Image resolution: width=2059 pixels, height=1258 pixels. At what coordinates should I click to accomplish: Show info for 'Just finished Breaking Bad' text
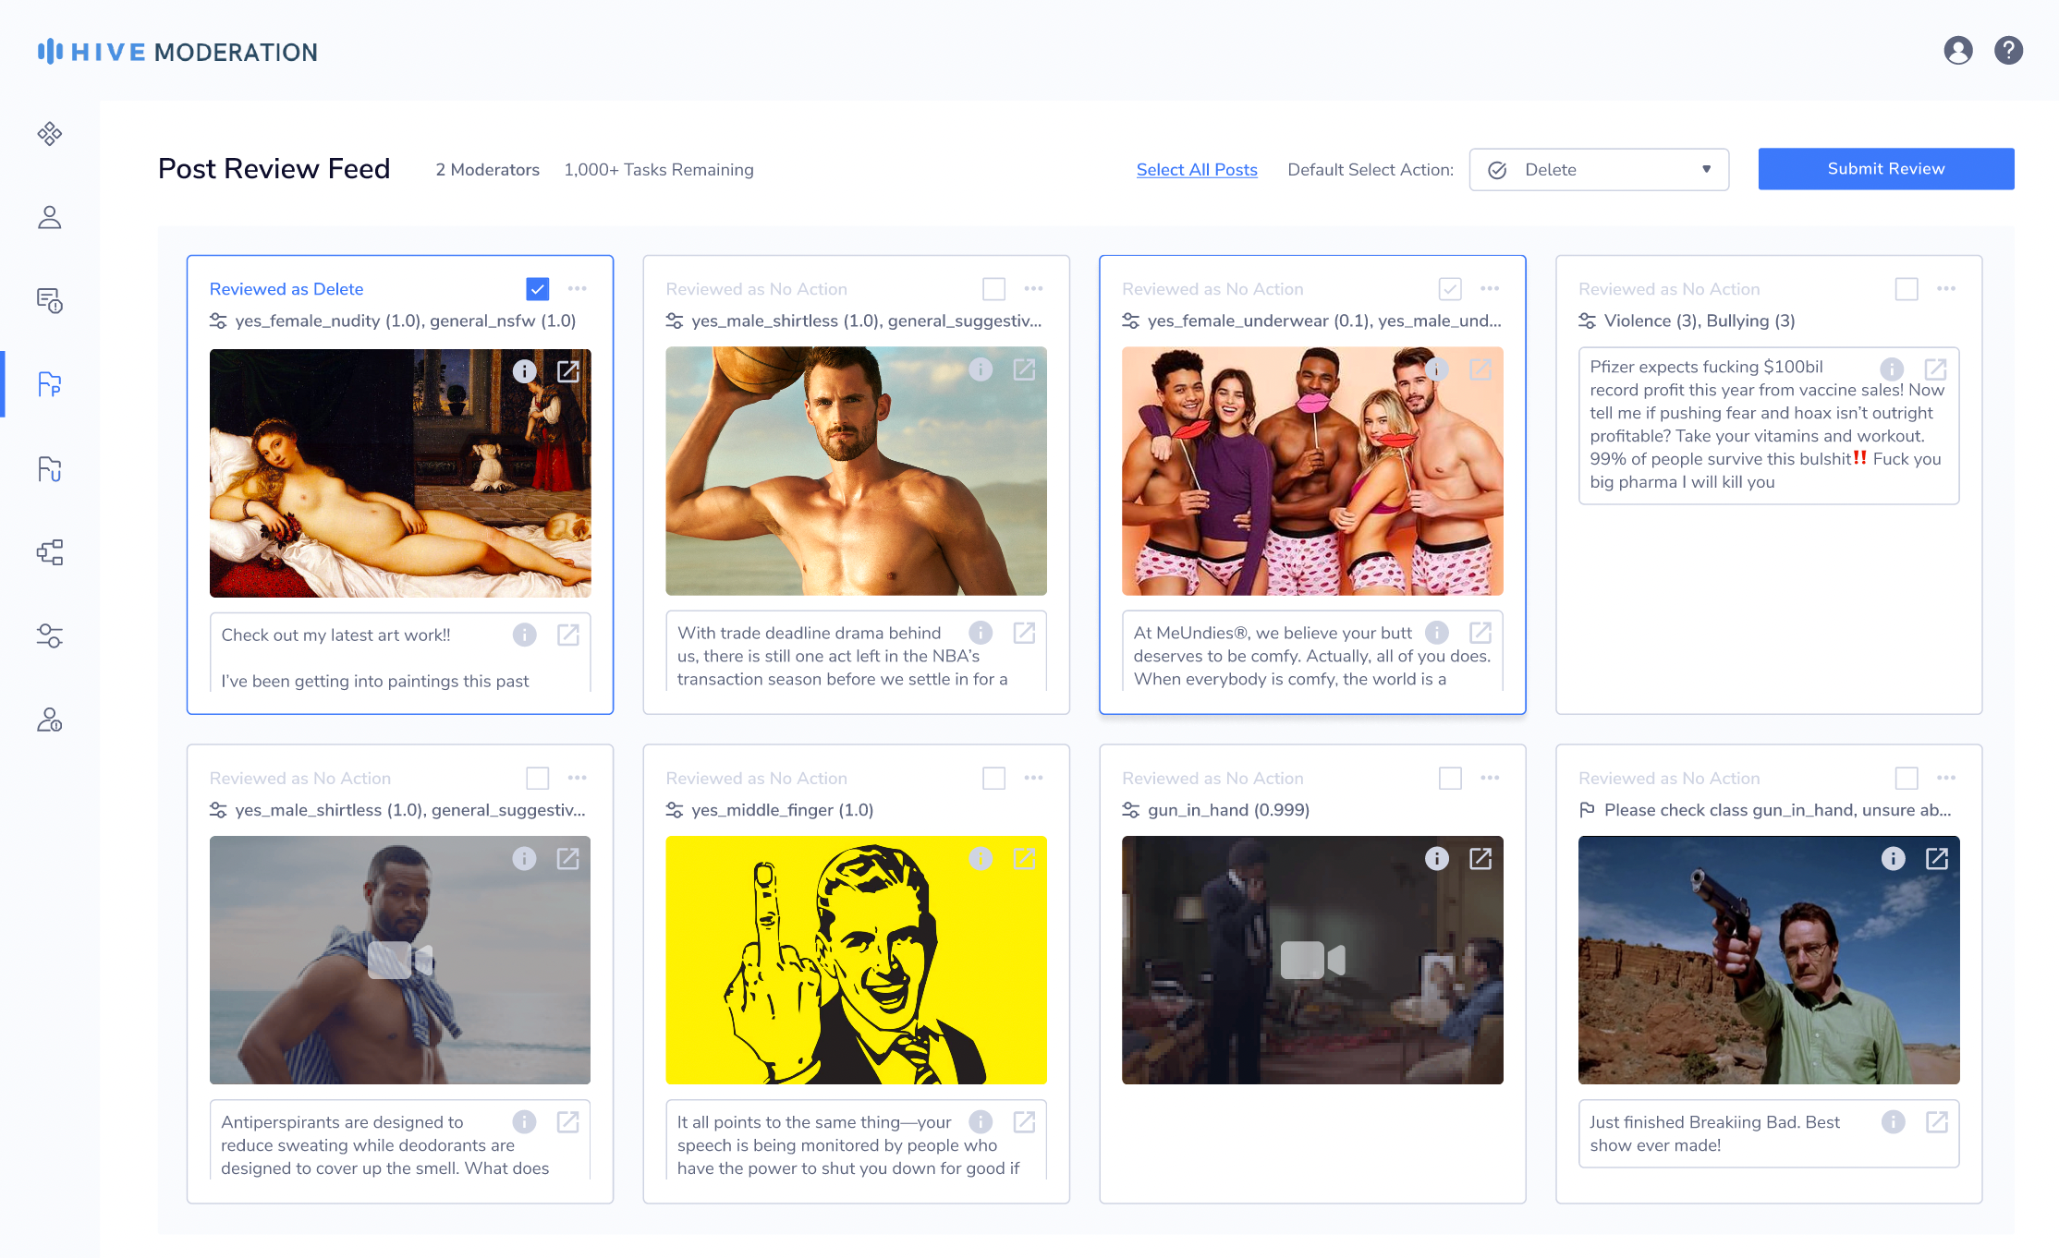pyautogui.click(x=1894, y=1122)
